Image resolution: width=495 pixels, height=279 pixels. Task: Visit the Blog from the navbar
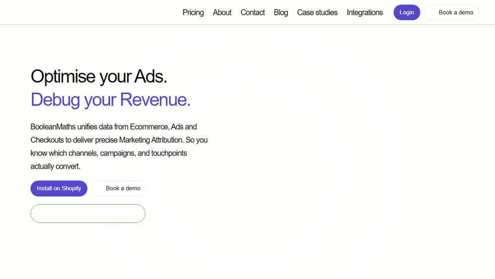(x=281, y=12)
